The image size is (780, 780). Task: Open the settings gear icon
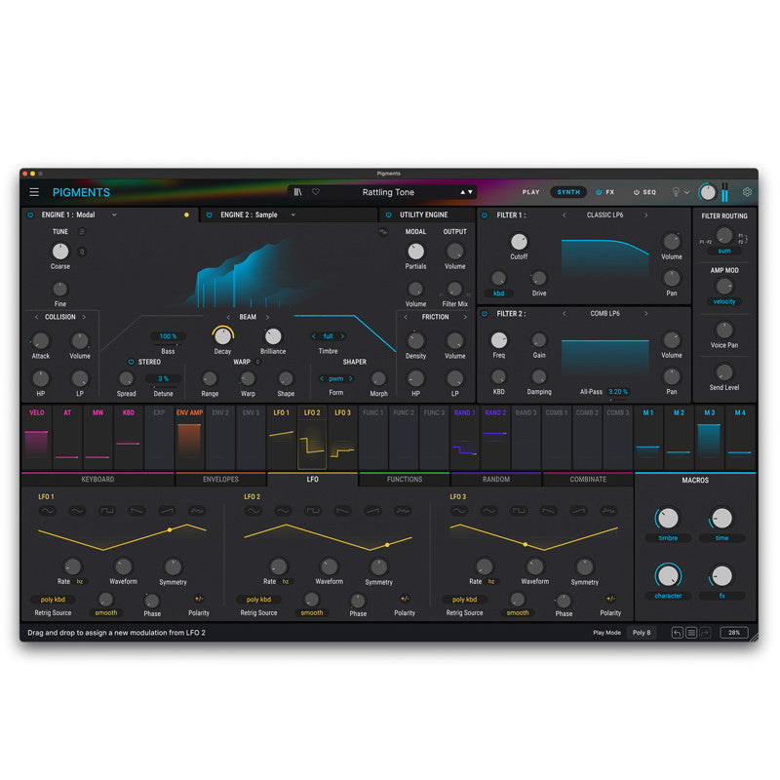click(747, 192)
